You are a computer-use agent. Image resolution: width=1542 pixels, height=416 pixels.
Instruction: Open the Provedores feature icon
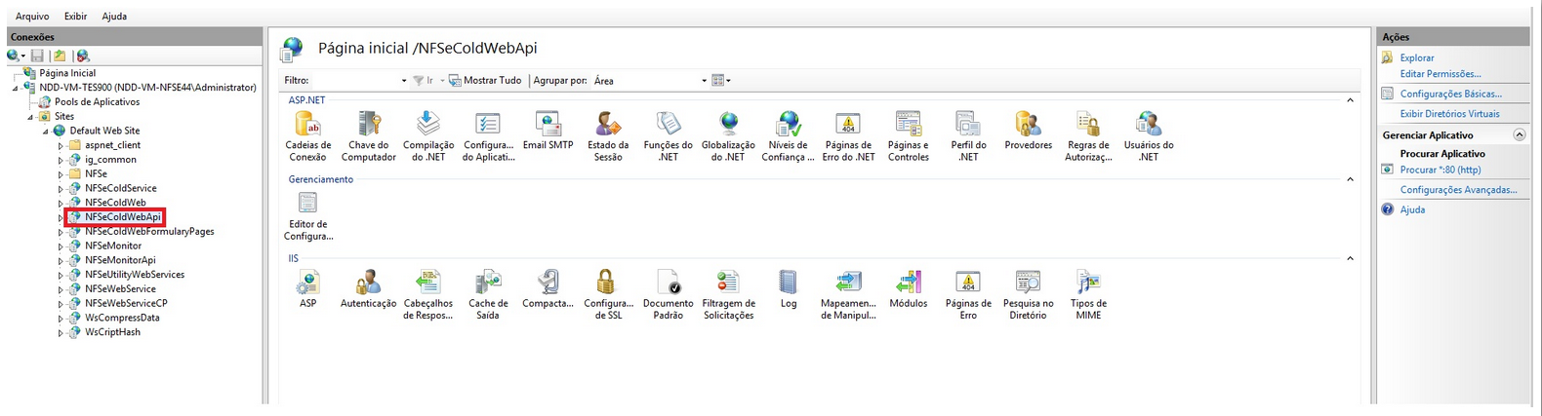(1028, 126)
